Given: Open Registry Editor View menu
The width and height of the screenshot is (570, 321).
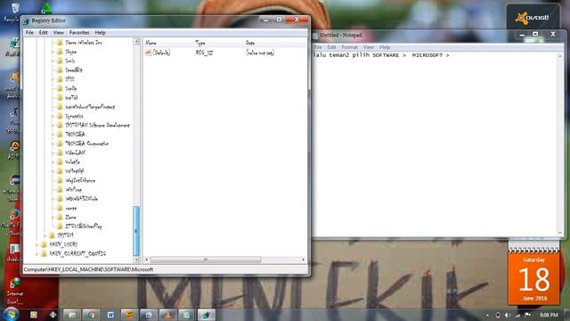Looking at the screenshot, I should click(x=58, y=33).
